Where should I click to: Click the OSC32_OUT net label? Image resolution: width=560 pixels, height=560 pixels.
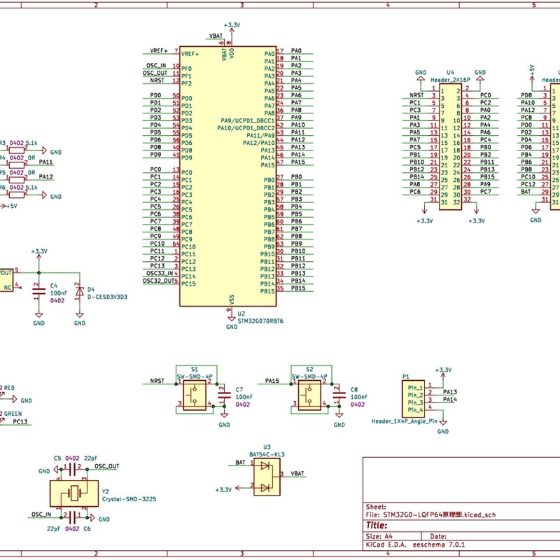[x=158, y=281]
